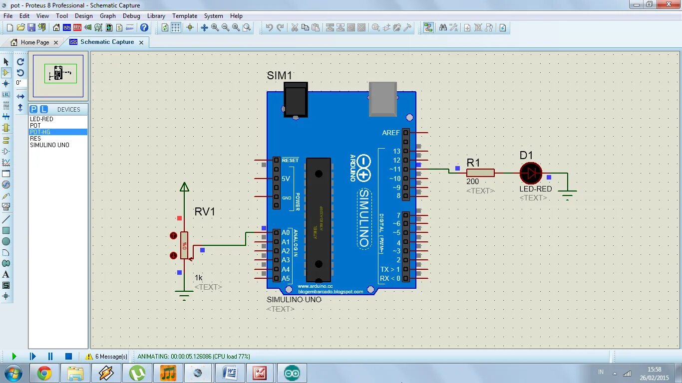Image resolution: width=682 pixels, height=383 pixels.
Task: Activate the Terminals mode tool
Action: (6, 140)
